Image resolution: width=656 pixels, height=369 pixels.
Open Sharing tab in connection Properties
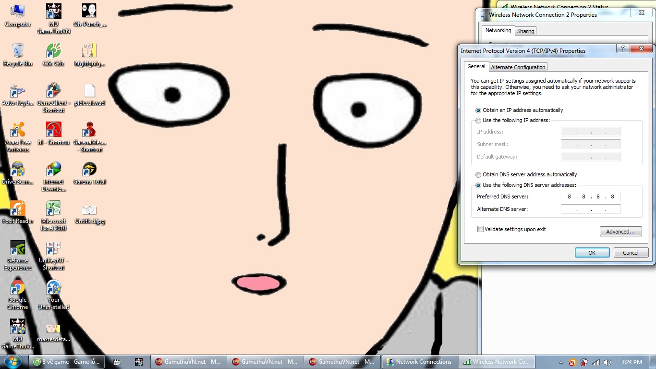click(x=525, y=31)
